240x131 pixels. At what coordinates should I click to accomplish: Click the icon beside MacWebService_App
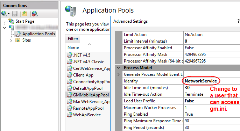70,102
